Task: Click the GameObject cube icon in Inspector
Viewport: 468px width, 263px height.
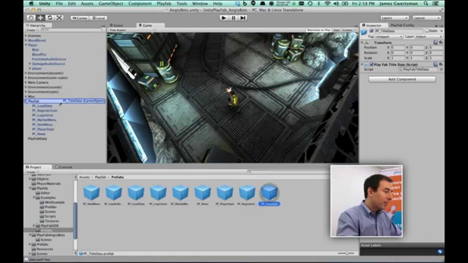Action: (364, 32)
